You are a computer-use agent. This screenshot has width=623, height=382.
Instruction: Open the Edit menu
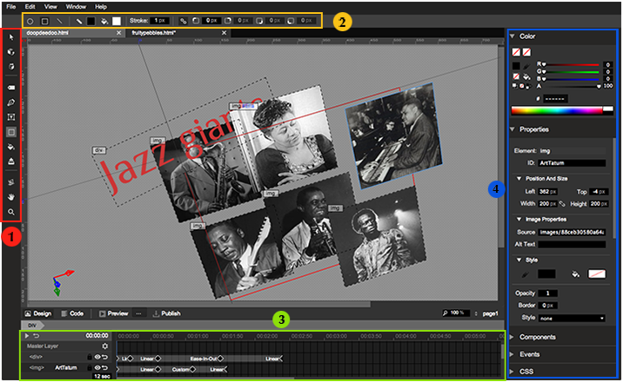(x=30, y=7)
